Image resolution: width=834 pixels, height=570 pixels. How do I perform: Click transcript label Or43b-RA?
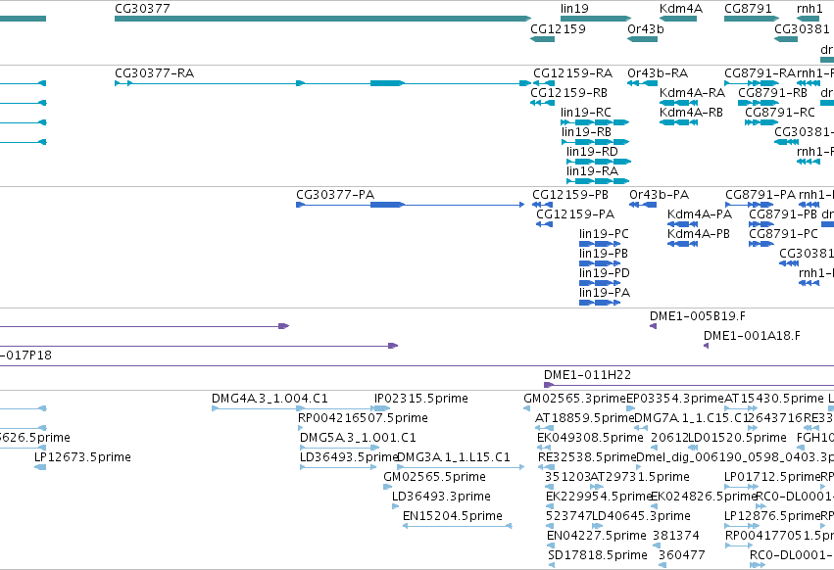(658, 72)
